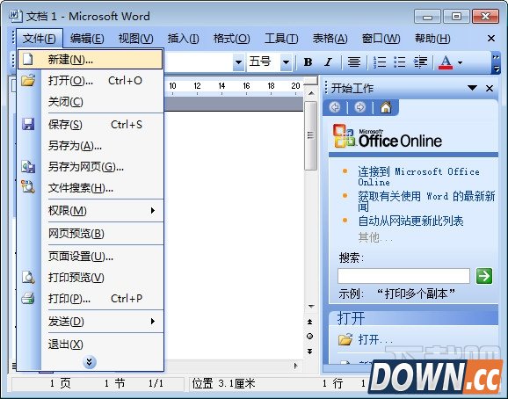Screen dimensions: 508x399
Task: Click the task pane Forward arrow
Action: click(x=359, y=107)
